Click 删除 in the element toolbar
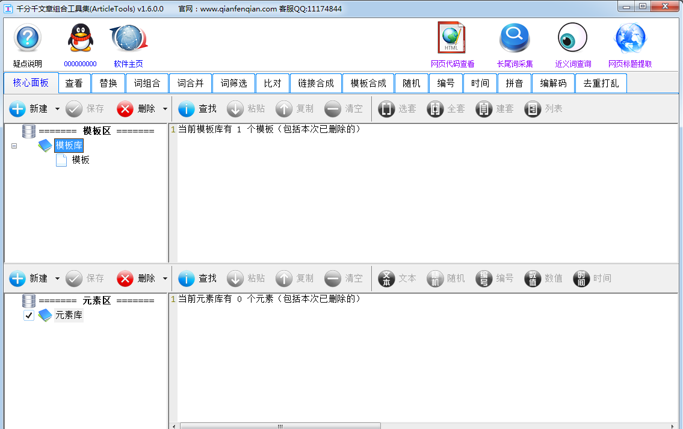683x429 pixels. click(136, 279)
